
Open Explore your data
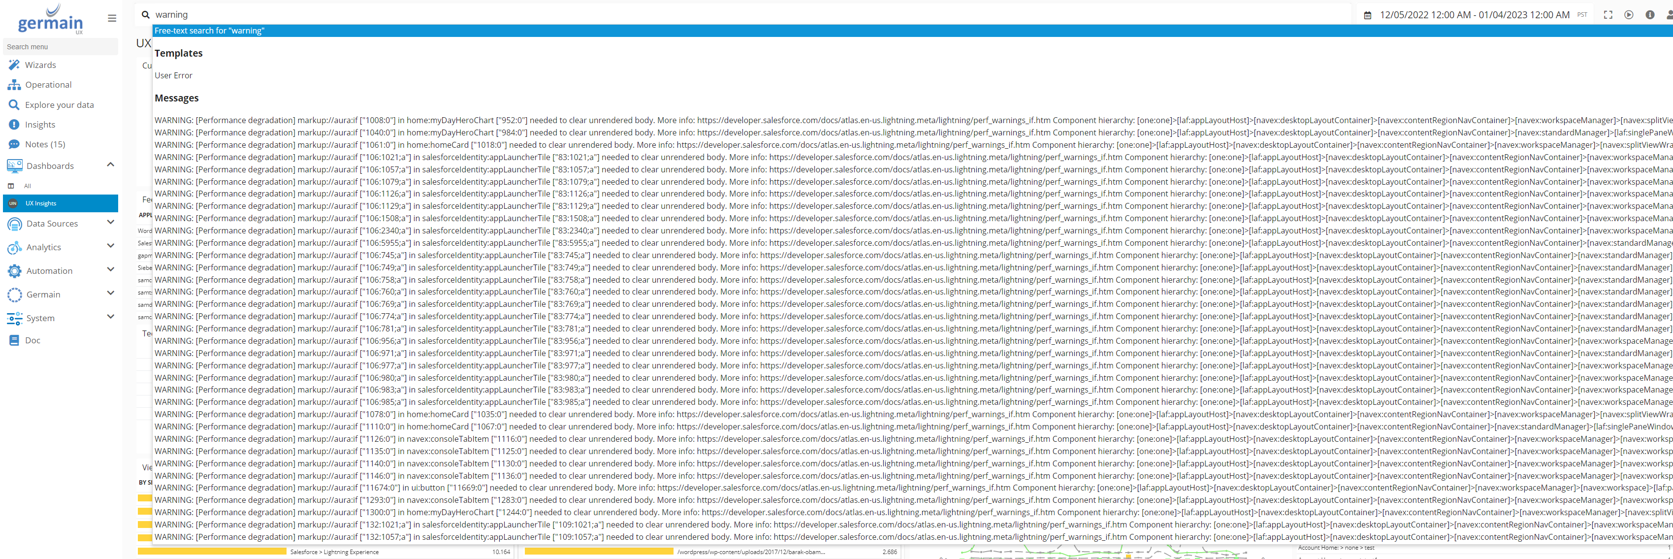(x=59, y=104)
